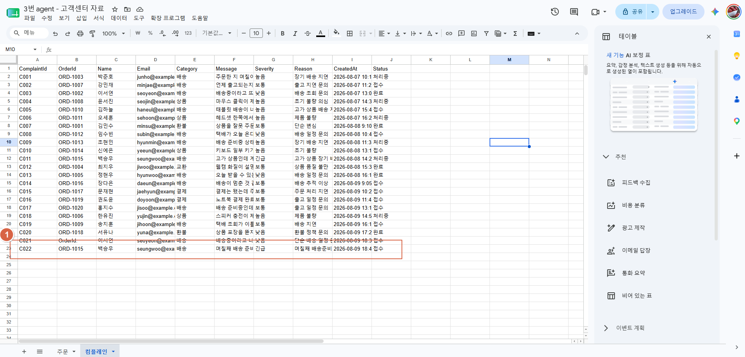This screenshot has height=357, width=745.
Task: Insert a chart from the toolbar
Action: tap(474, 34)
